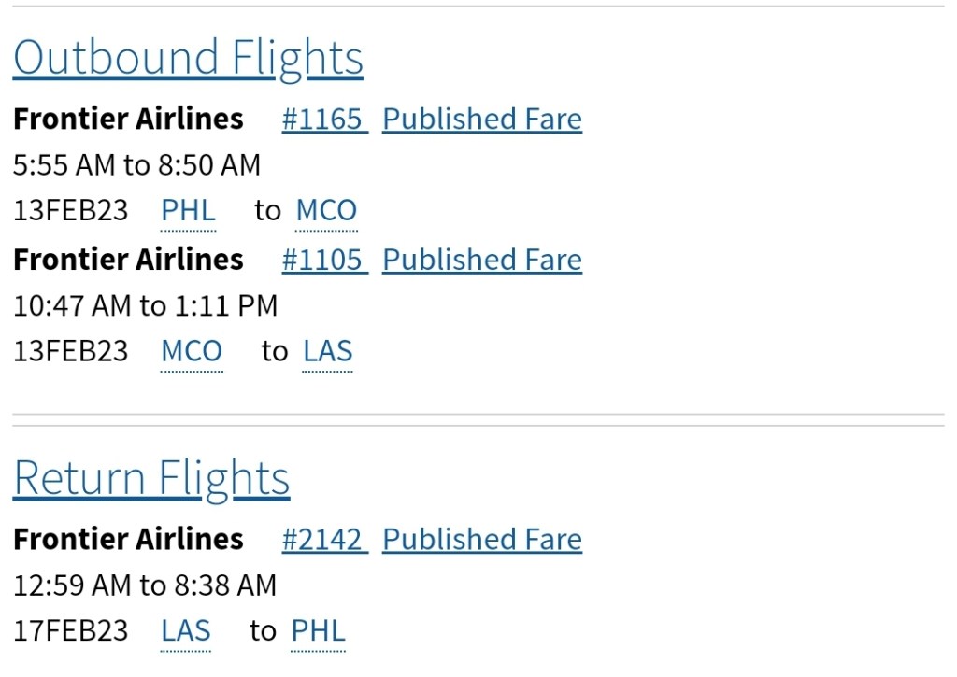Click PHL departure airport on first outbound flight
The height and width of the screenshot is (677, 957).
click(188, 211)
